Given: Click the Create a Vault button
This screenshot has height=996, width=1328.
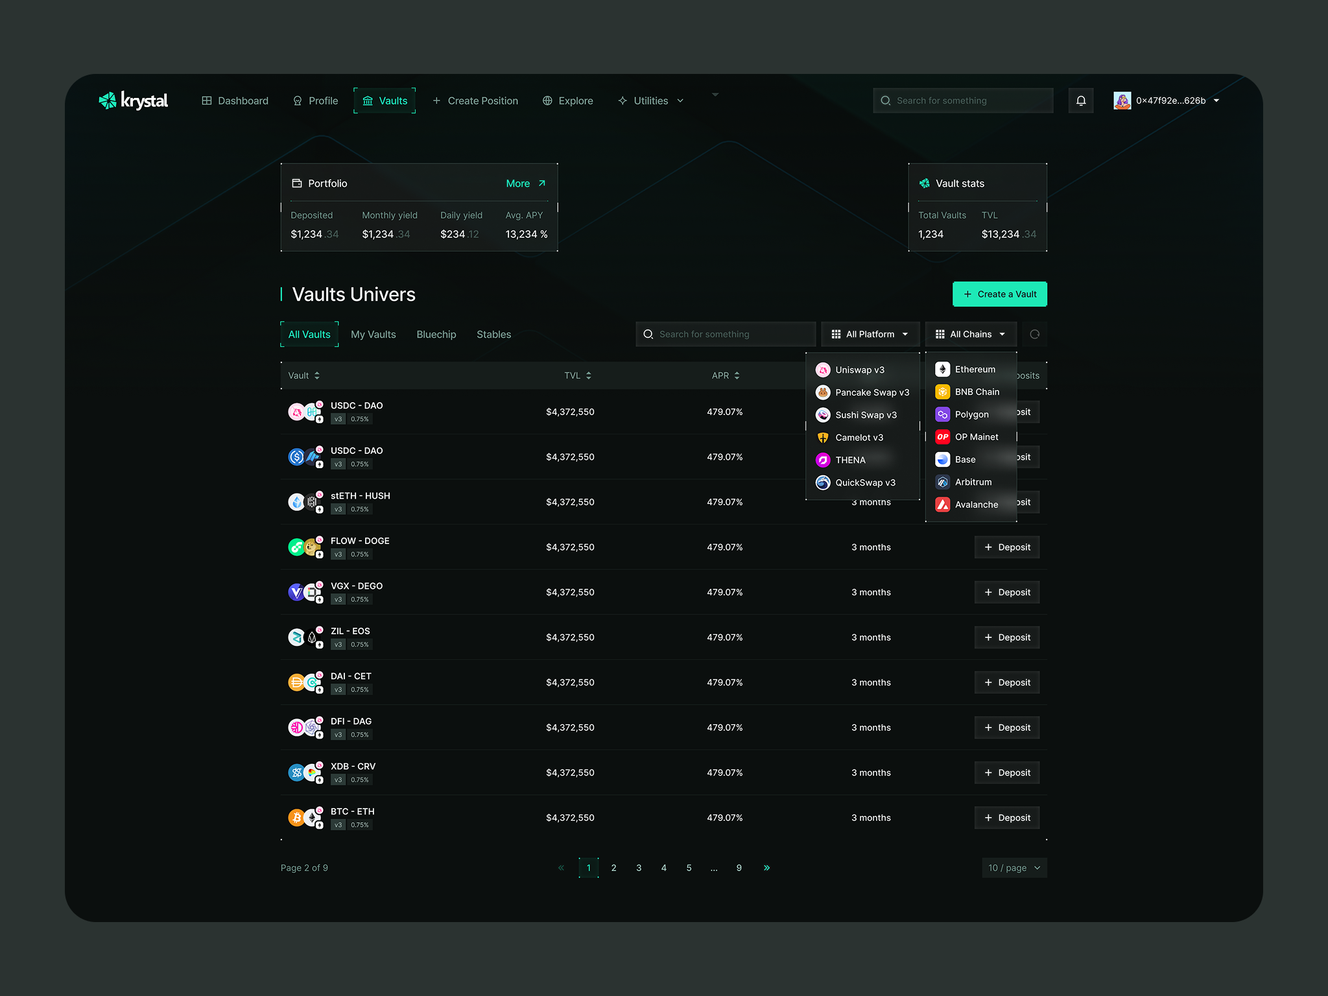Looking at the screenshot, I should pyautogui.click(x=999, y=294).
